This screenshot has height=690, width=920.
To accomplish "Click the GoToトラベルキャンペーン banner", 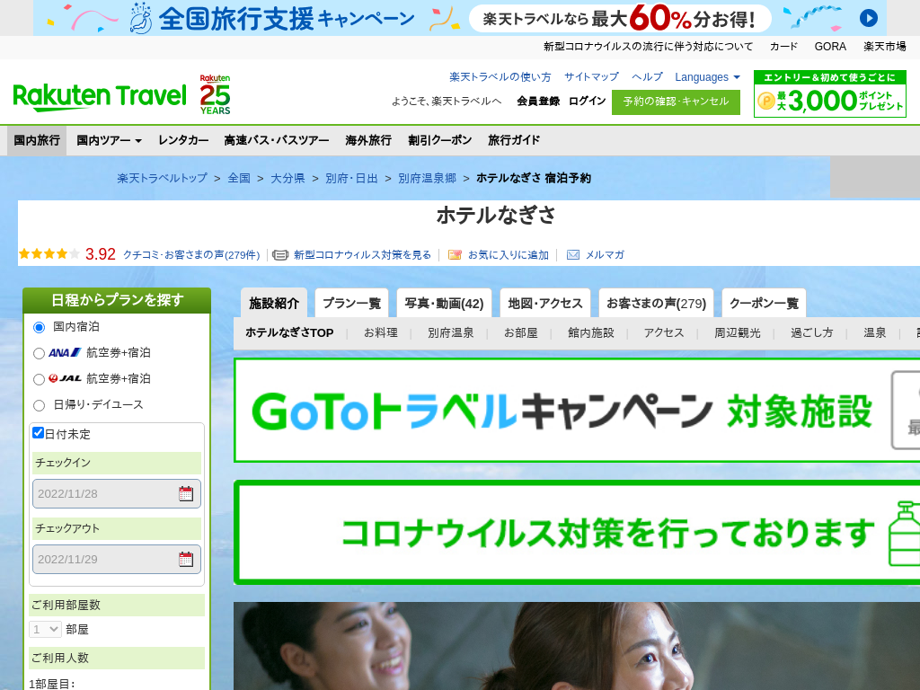I will (x=577, y=410).
